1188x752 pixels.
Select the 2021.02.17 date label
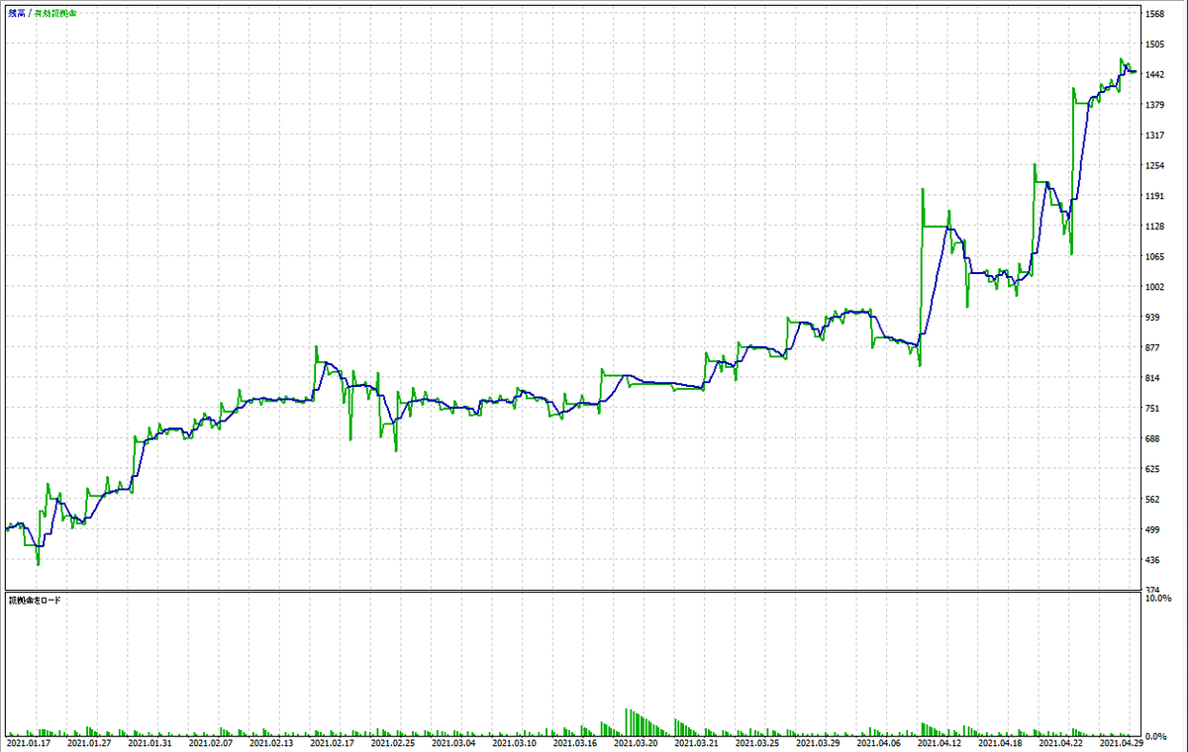click(x=332, y=742)
